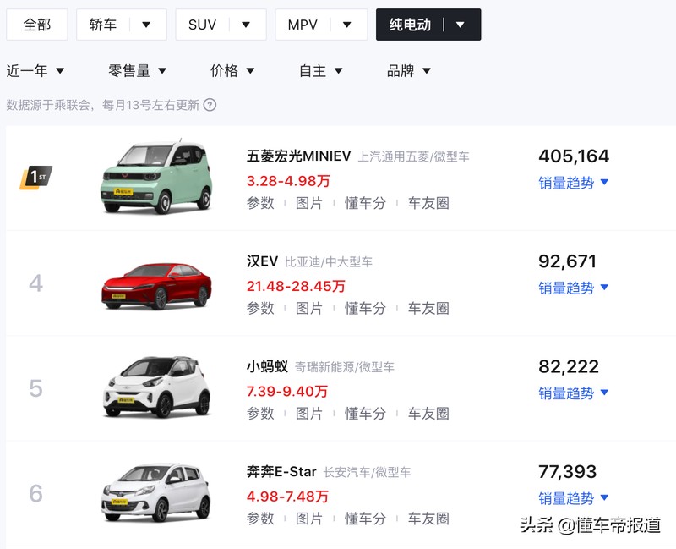Open 懂车分 for 汉EV
Viewport: 676px width, 549px height.
(x=365, y=308)
